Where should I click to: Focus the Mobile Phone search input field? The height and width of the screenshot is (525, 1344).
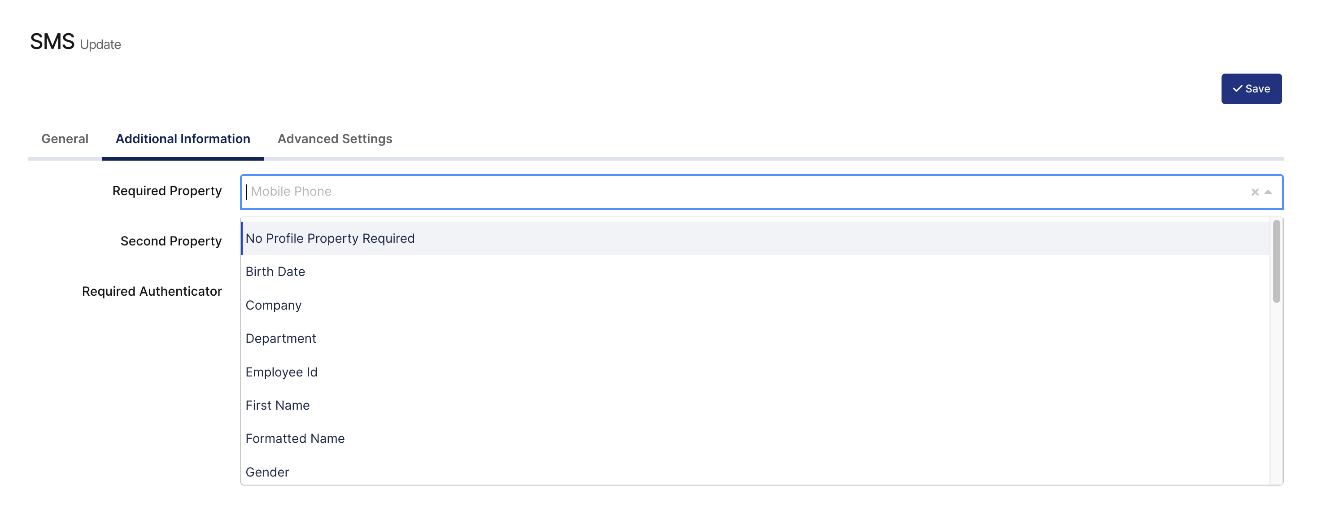tap(746, 192)
